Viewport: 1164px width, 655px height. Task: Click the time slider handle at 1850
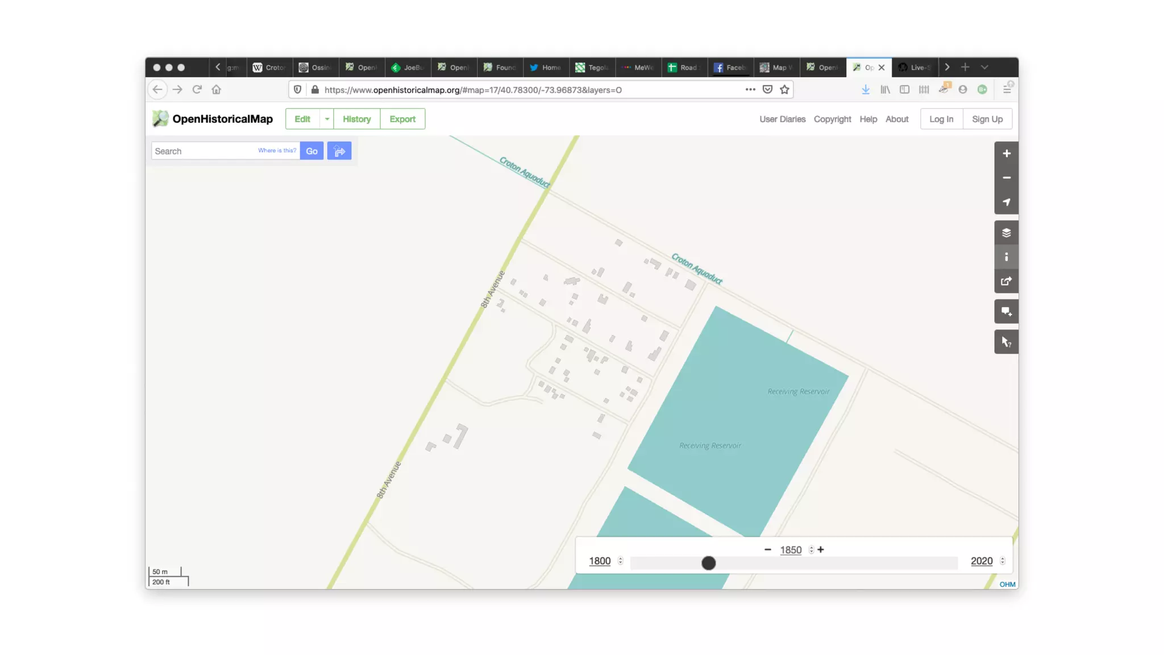tap(708, 563)
